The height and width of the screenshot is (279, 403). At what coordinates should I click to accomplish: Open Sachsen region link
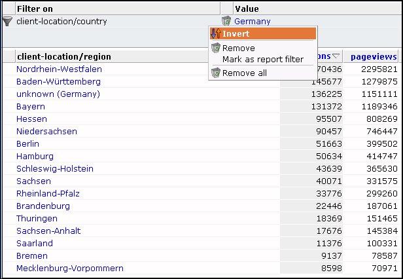[x=33, y=181]
